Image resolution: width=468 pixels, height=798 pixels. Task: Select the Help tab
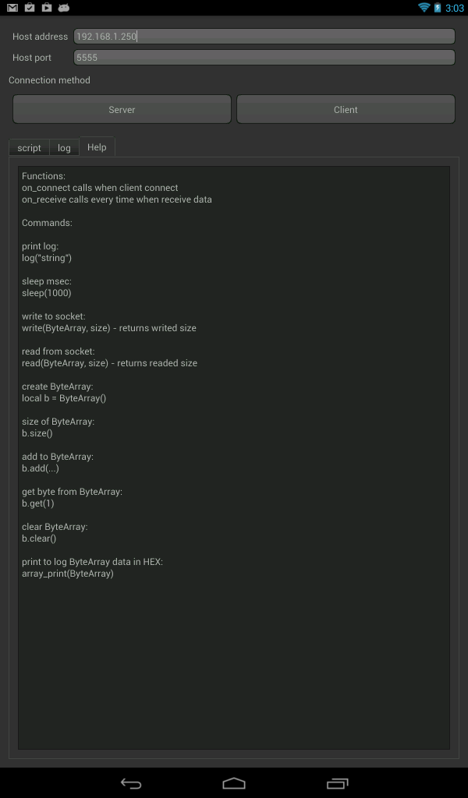(x=97, y=147)
